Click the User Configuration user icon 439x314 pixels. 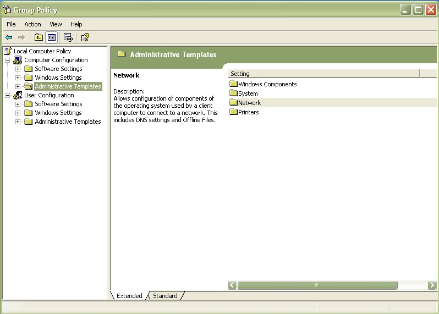tap(18, 95)
